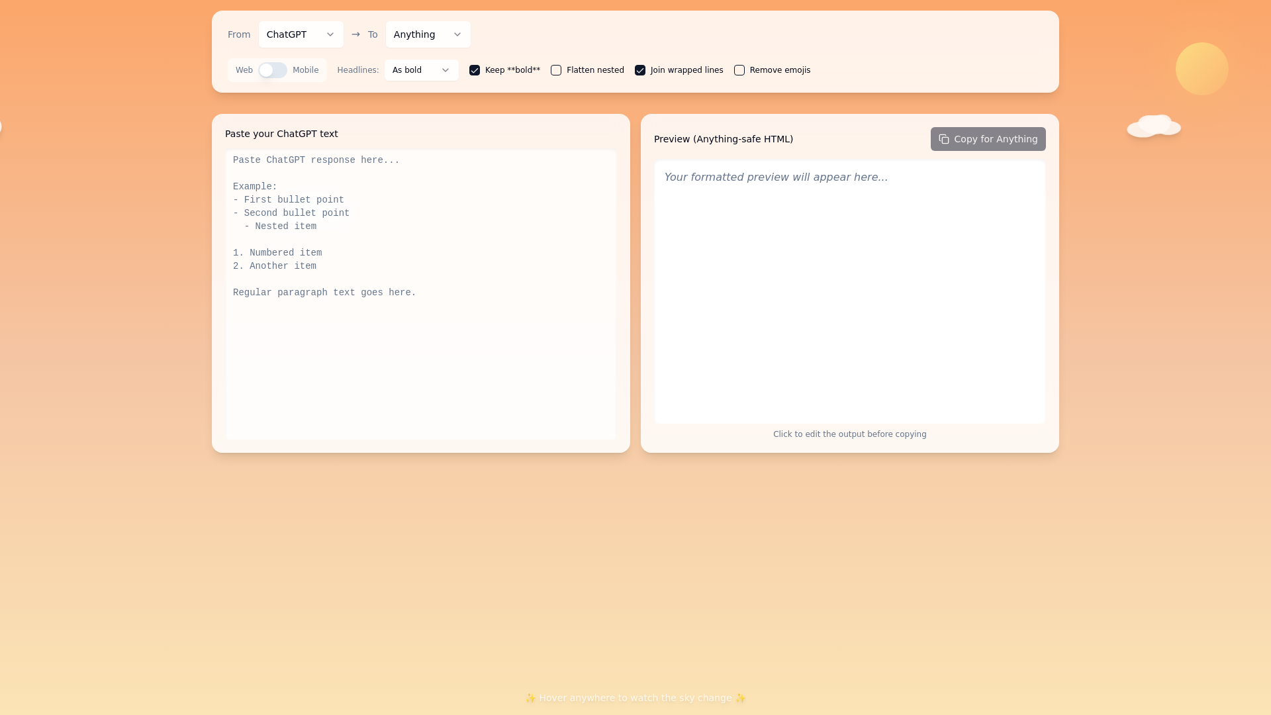
Task: Click the Anything dropdown chevron
Action: tap(457, 34)
